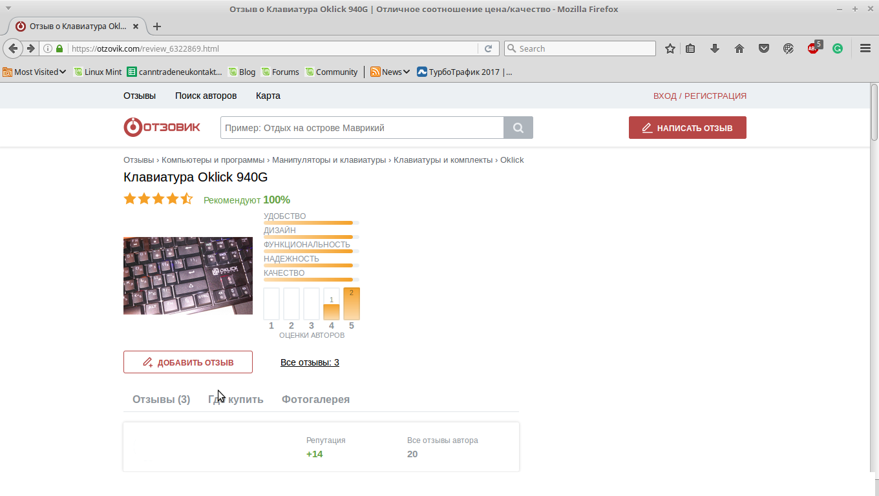Open the Oklick 940G keyboard photo
This screenshot has height=496, width=879.
coord(188,276)
